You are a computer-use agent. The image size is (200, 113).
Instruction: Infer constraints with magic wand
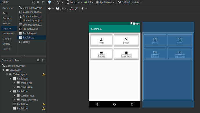pos(76,9)
